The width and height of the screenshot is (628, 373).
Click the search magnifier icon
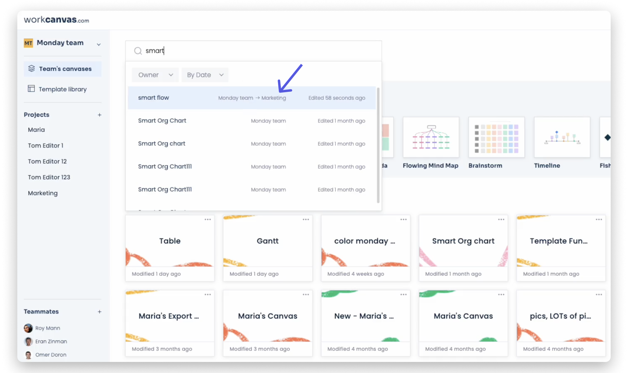[138, 51]
